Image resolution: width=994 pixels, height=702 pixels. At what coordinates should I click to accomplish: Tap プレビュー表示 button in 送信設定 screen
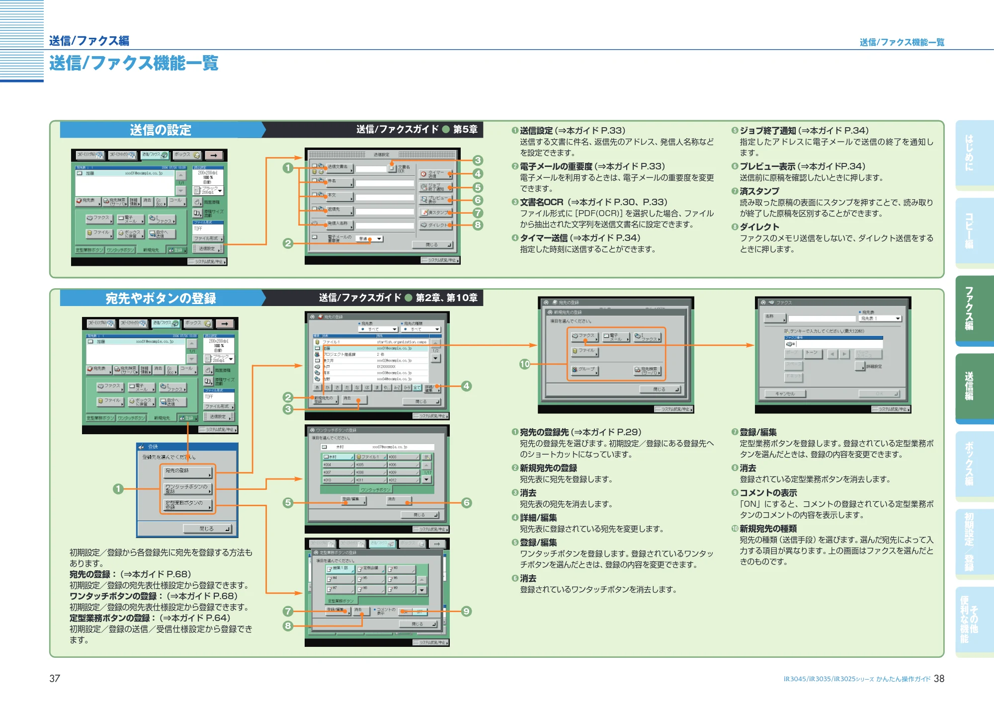pyautogui.click(x=435, y=200)
